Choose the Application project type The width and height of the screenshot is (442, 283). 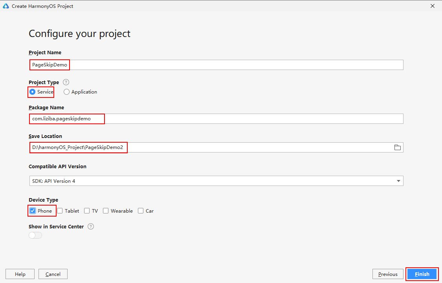67,92
